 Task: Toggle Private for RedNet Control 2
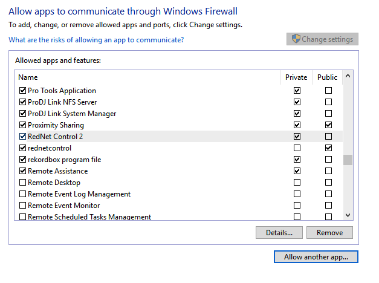click(297, 137)
